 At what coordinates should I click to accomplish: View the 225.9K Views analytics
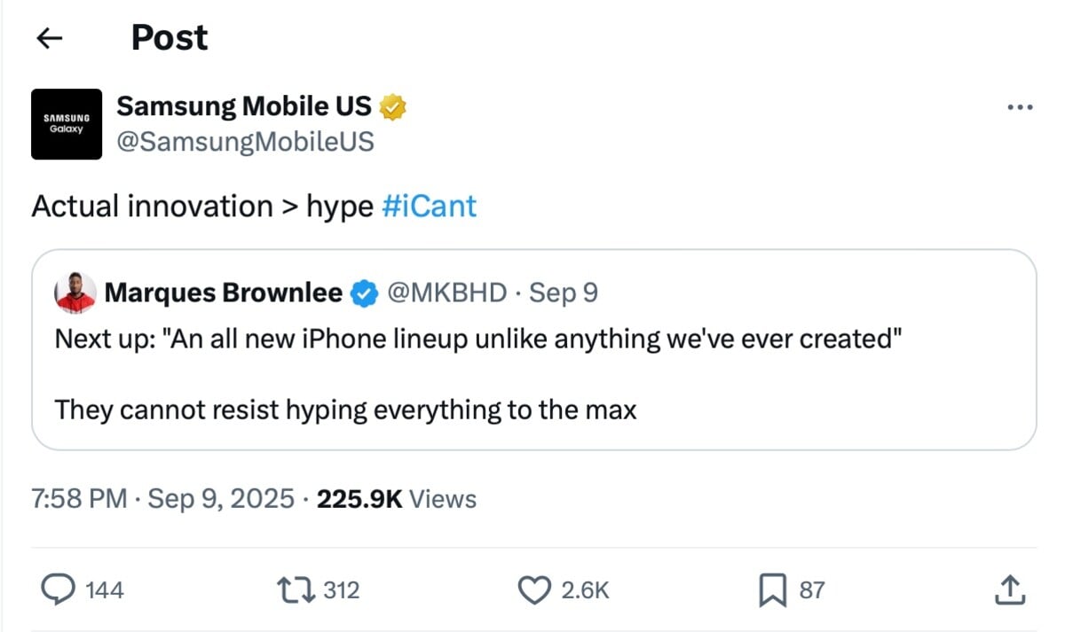click(x=397, y=499)
